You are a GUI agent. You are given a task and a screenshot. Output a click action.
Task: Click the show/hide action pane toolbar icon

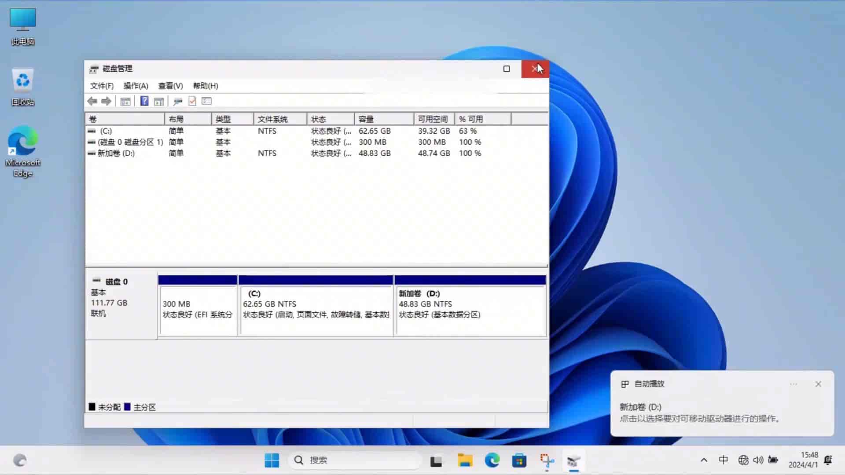coord(159,101)
